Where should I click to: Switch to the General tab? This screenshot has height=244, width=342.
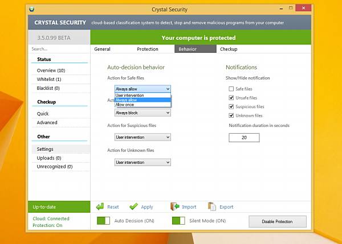(x=102, y=49)
